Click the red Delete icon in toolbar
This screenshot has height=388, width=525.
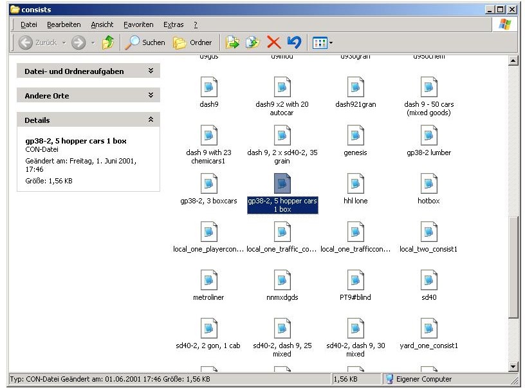tap(273, 42)
